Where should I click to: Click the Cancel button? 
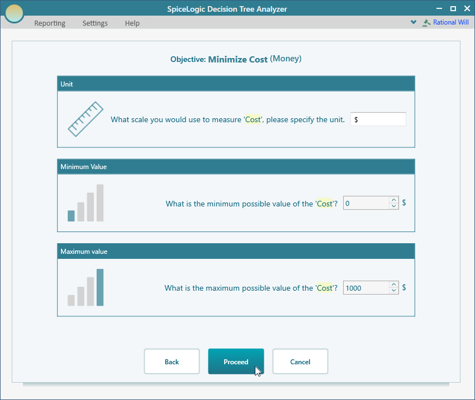(300, 362)
